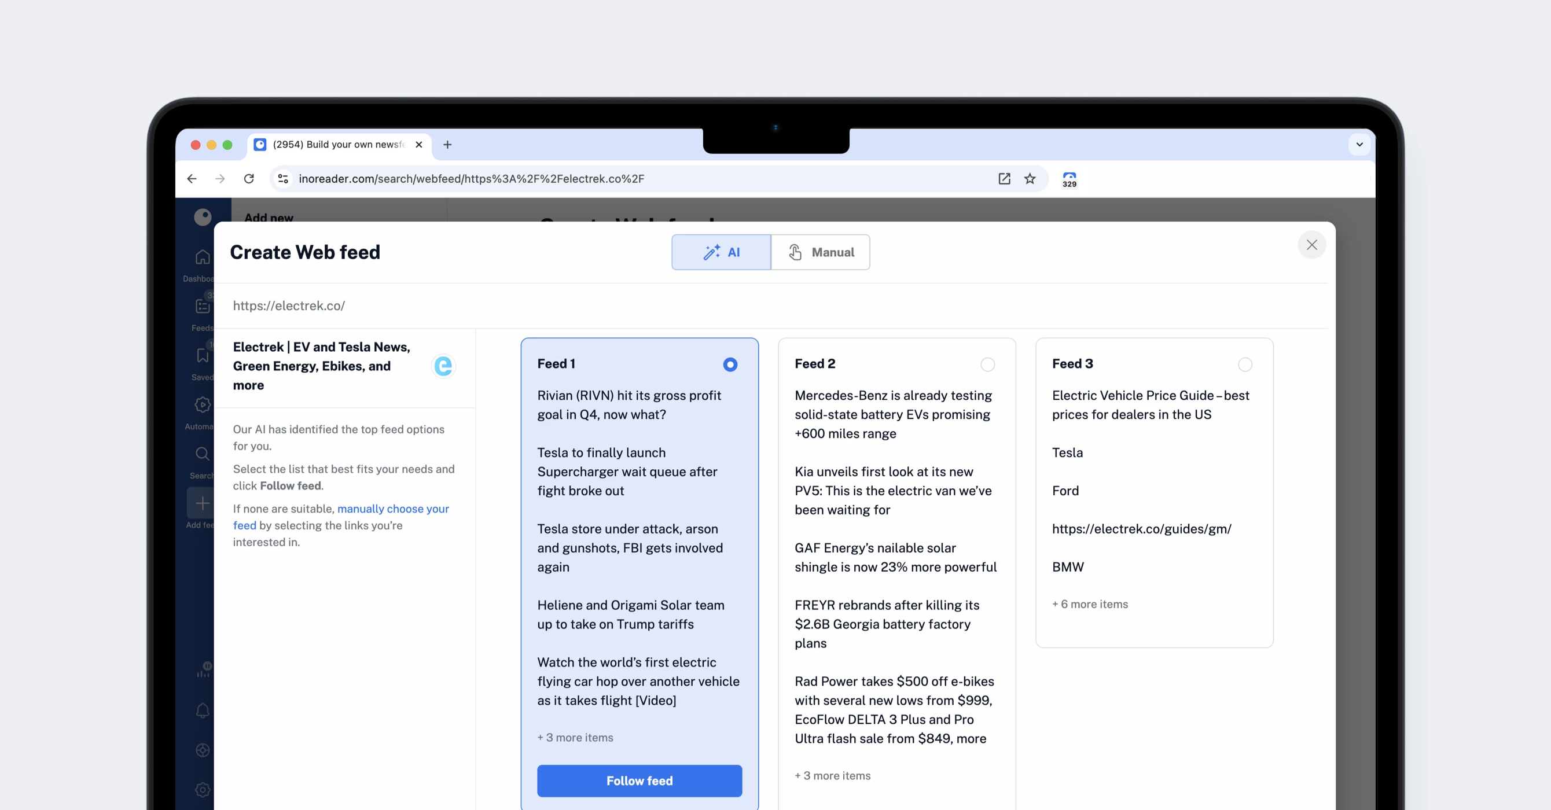Screen dimensions: 1551x810
Task: Click 'Electric Vehicle Price Guide' item
Action: pos(1151,405)
